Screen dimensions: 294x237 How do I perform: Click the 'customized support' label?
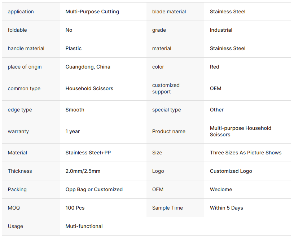tap(166, 88)
